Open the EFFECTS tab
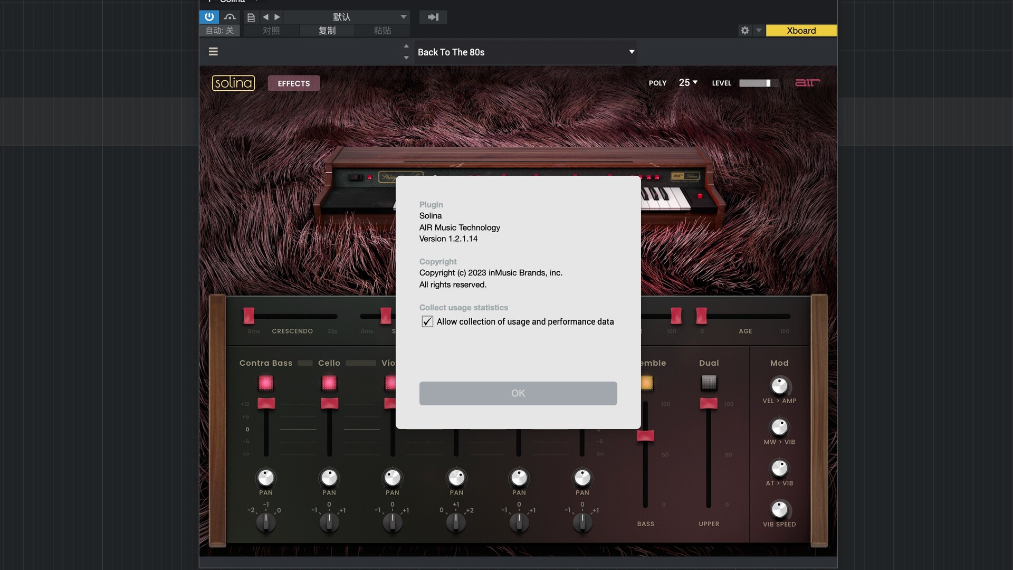This screenshot has height=570, width=1013. click(294, 83)
